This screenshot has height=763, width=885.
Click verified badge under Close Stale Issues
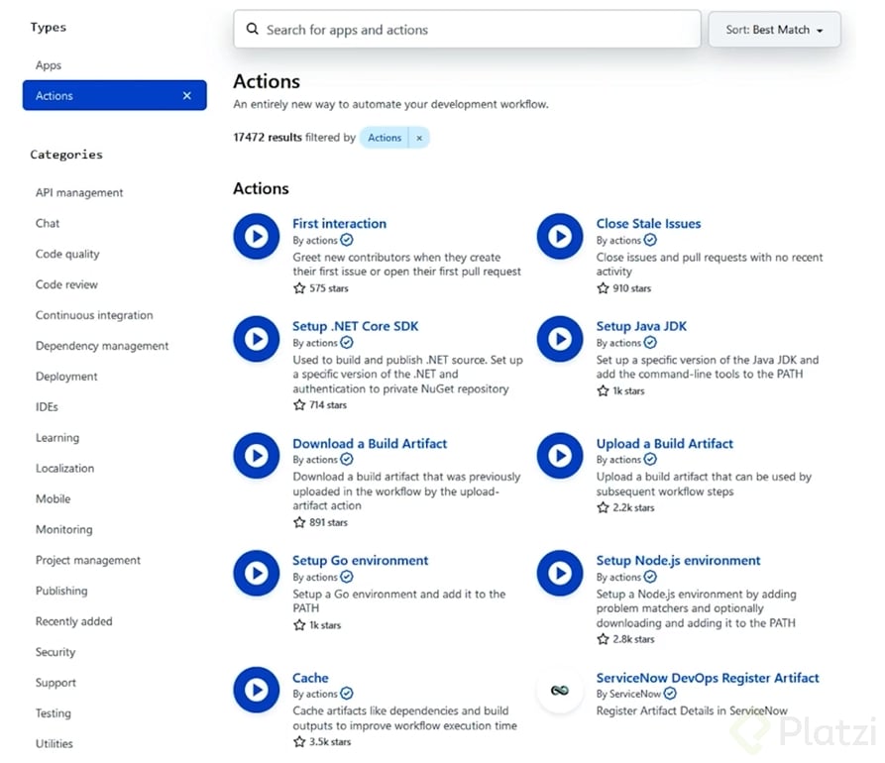(x=650, y=240)
